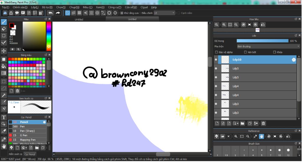Select the Magic Wand tool
Image resolution: width=302 pixels, height=162 pixels.
[4, 95]
